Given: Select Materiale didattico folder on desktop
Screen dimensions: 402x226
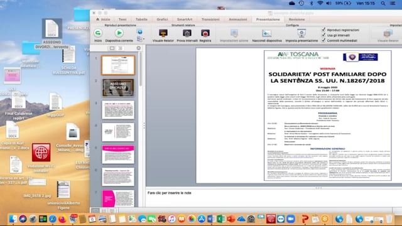Looking at the screenshot, I should (31, 48).
